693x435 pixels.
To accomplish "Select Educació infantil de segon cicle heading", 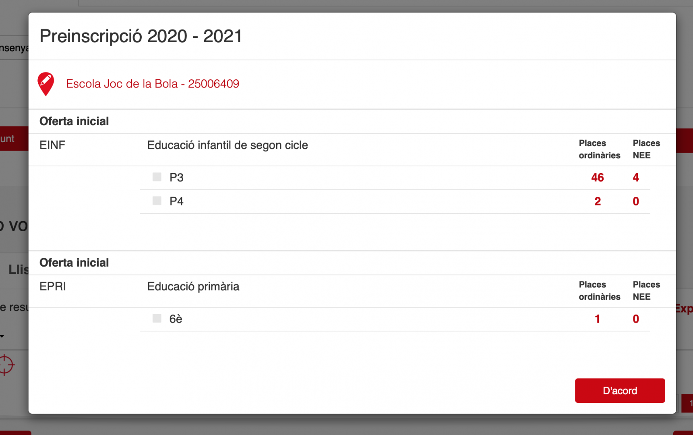I will click(x=227, y=145).
